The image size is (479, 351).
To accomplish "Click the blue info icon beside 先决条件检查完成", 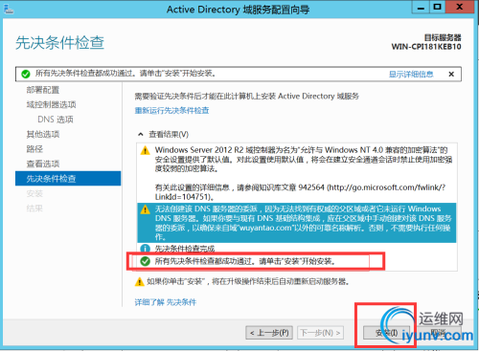I will tap(146, 249).
